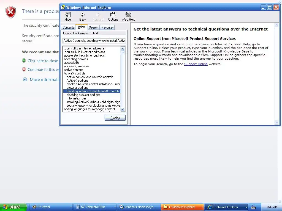Click help content pane scroll down arrow
282x211 pixels.
276,123
